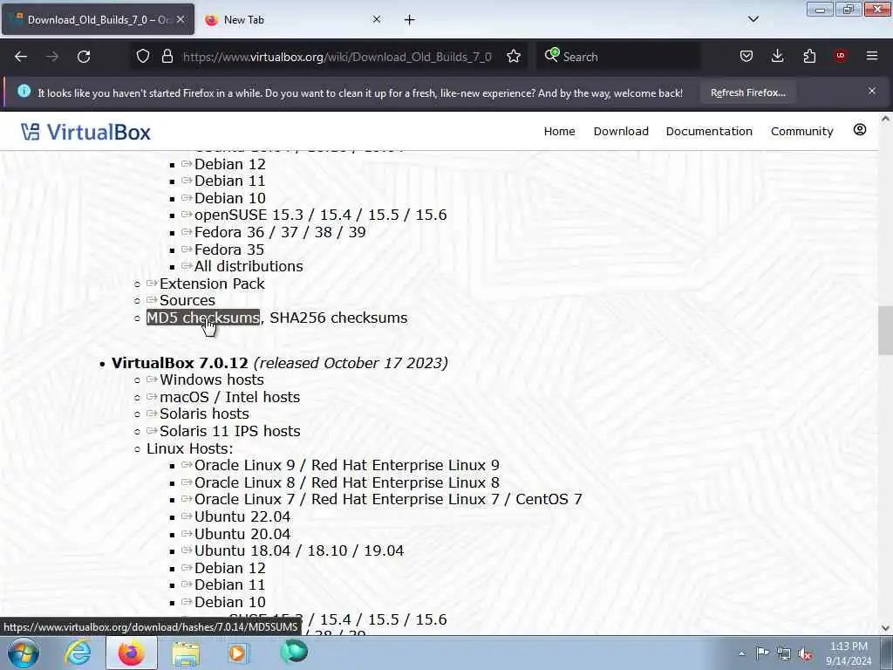Open the user account icon
This screenshot has height=670, width=893.
pyautogui.click(x=860, y=130)
